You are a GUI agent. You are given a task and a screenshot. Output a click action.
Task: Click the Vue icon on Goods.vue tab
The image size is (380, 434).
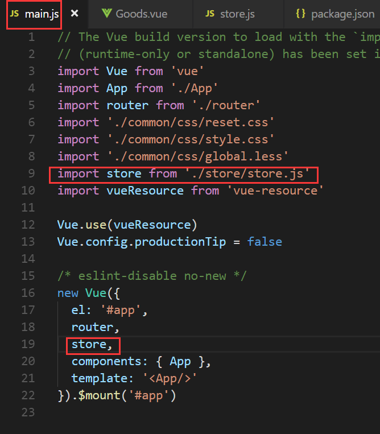(x=106, y=13)
